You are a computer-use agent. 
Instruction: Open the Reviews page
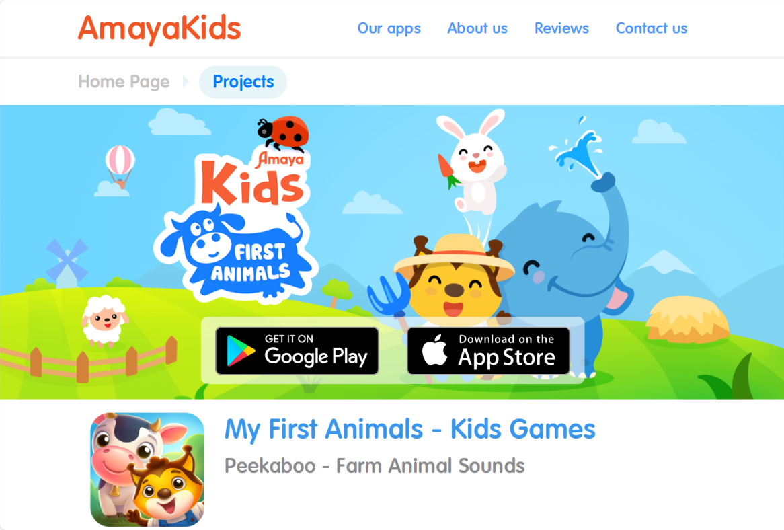click(x=561, y=28)
